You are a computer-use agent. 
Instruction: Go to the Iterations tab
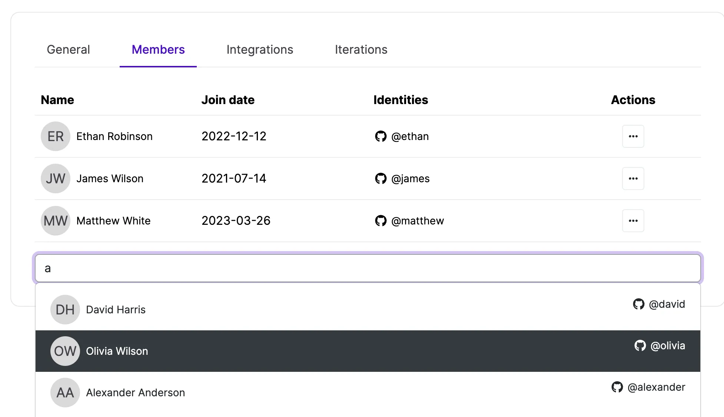pos(361,50)
